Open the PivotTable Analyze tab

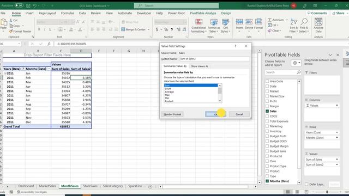coord(203,13)
